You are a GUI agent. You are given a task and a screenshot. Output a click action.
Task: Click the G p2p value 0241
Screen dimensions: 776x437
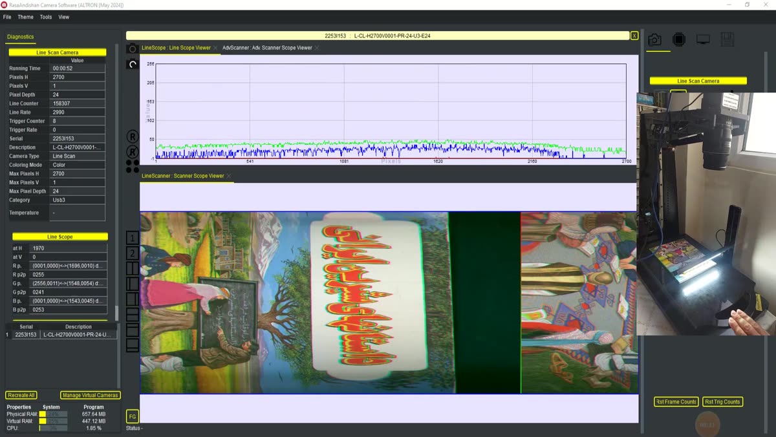coord(69,292)
